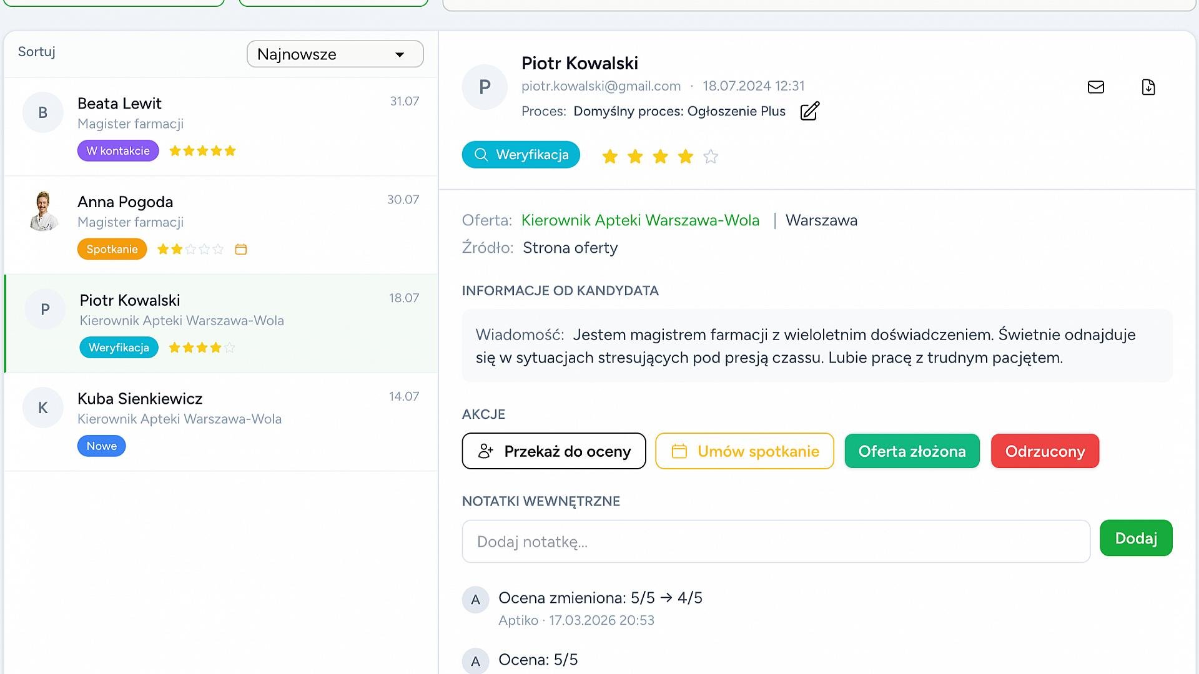The height and width of the screenshot is (674, 1199).
Task: Click the Nowe badge on Kuba Sienkiewicz
Action: pos(101,446)
